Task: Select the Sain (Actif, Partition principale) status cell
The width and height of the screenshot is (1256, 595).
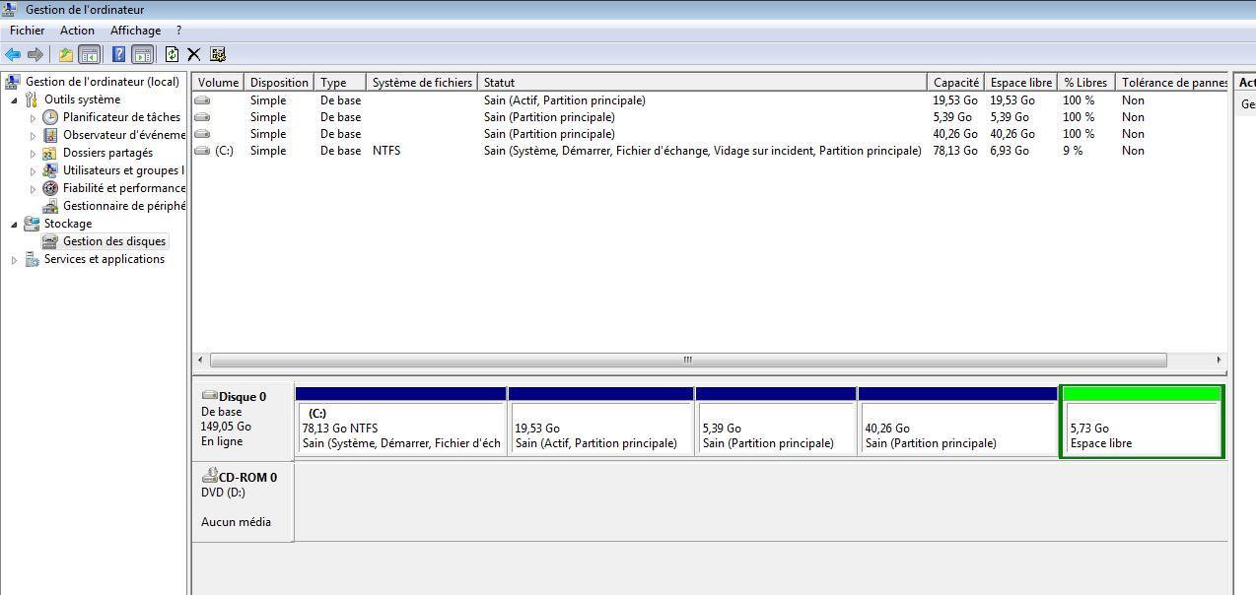Action: pos(565,100)
